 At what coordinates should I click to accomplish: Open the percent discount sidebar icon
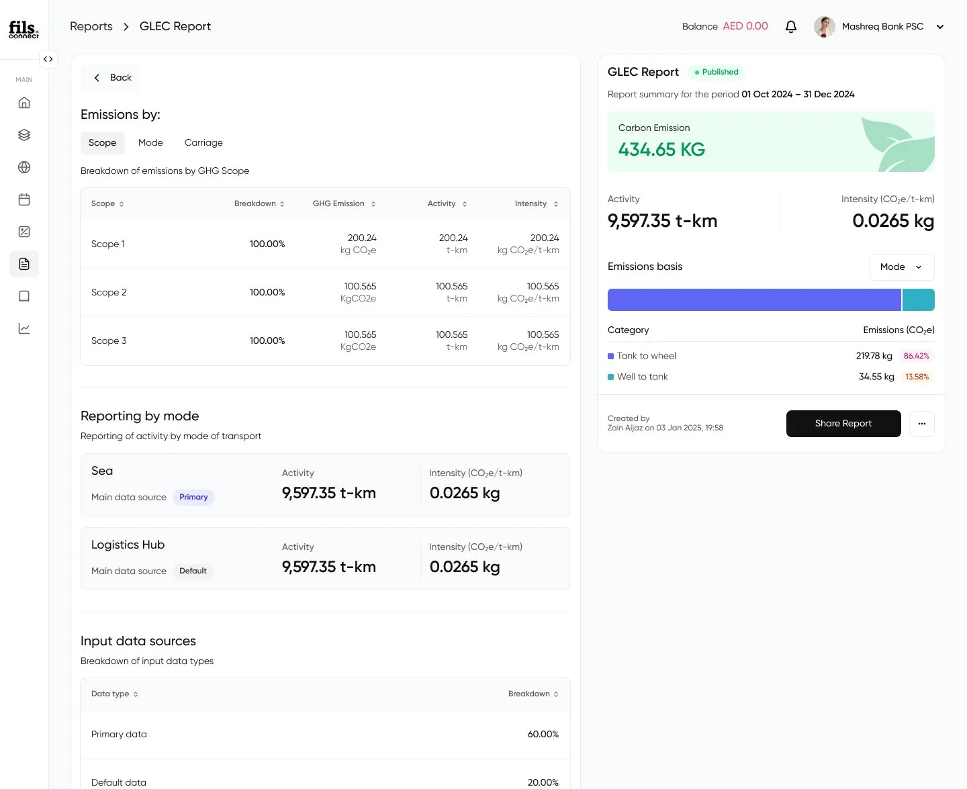pyautogui.click(x=24, y=232)
